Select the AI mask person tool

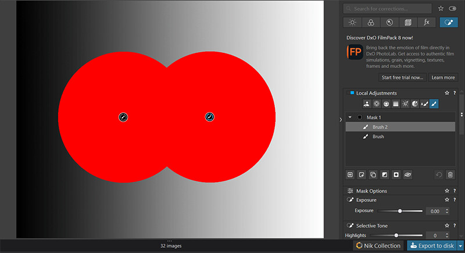pos(367,104)
